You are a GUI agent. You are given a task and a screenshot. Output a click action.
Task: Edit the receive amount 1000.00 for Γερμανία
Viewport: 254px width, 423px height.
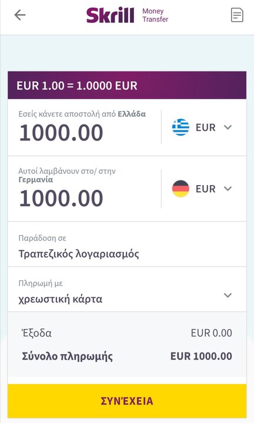[61, 199]
